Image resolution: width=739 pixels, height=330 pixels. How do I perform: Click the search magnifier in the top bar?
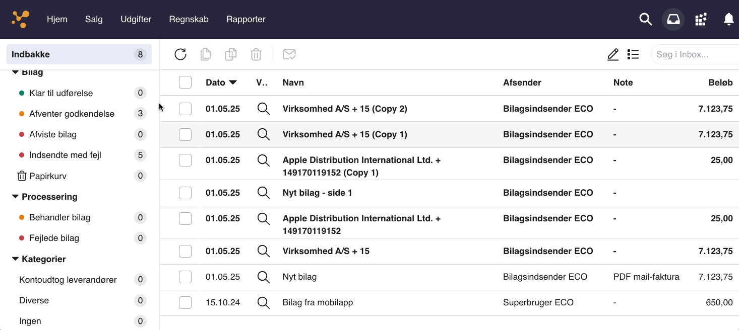tap(645, 20)
